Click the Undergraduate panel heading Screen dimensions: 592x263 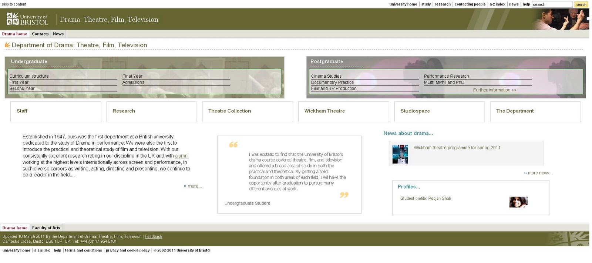tap(29, 62)
